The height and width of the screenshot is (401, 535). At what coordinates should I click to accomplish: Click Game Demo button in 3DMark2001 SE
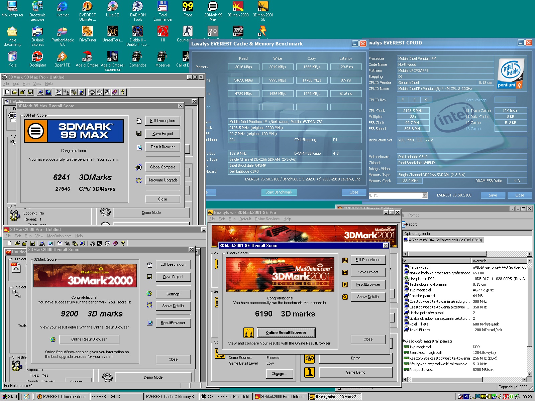tap(355, 372)
